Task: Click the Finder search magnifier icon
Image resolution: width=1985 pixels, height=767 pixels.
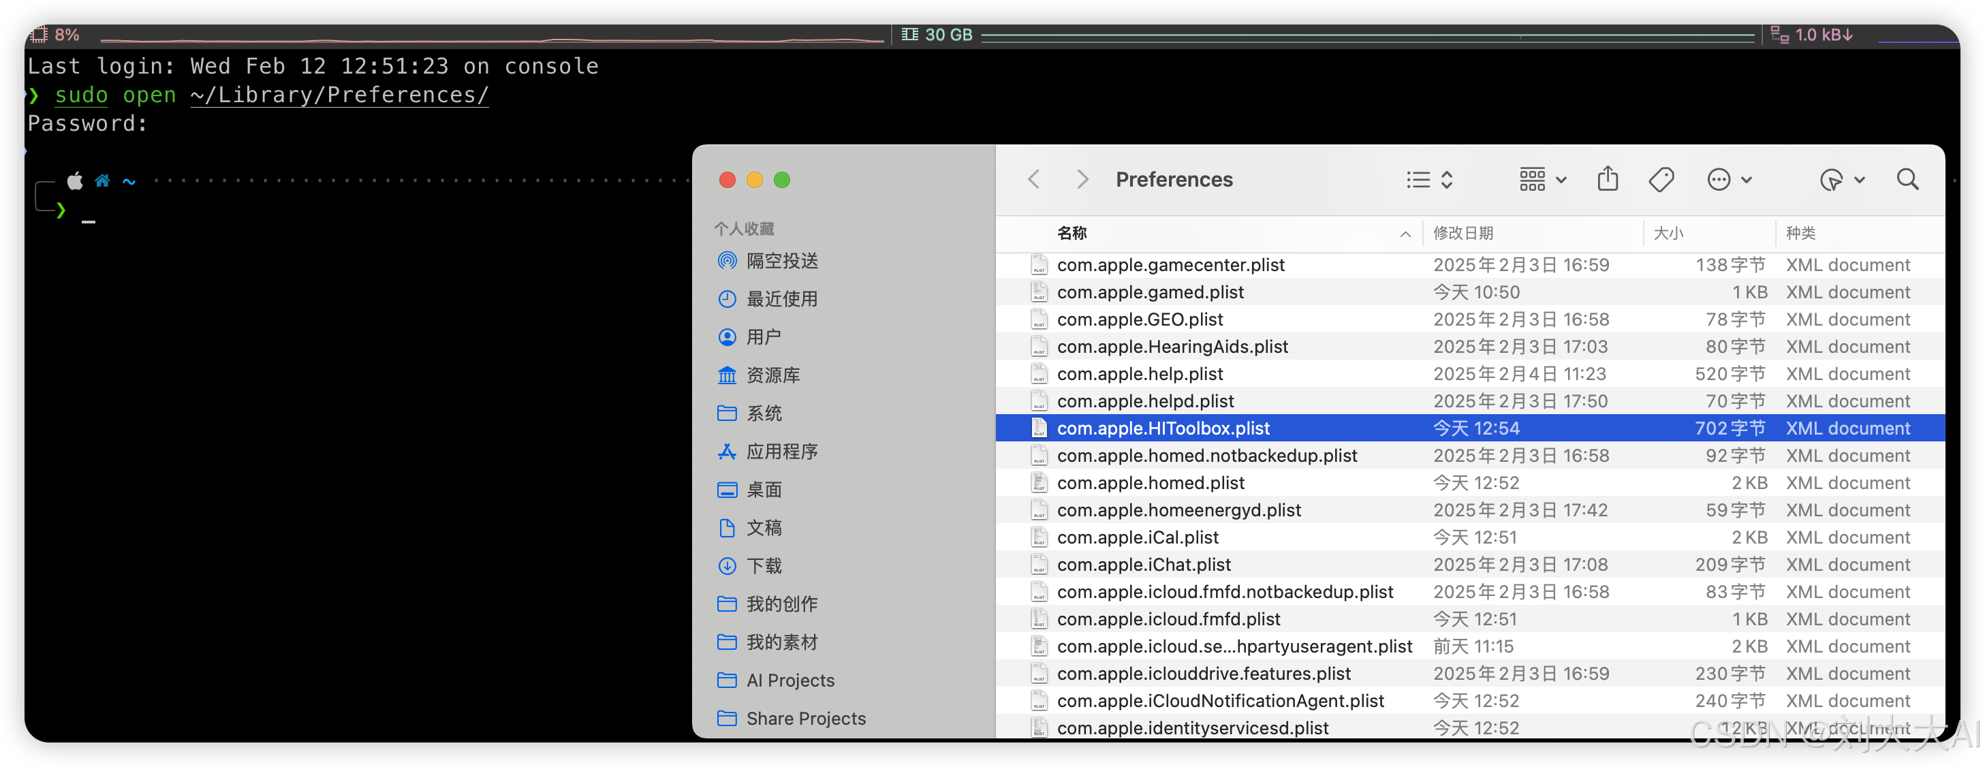Action: click(x=1907, y=180)
